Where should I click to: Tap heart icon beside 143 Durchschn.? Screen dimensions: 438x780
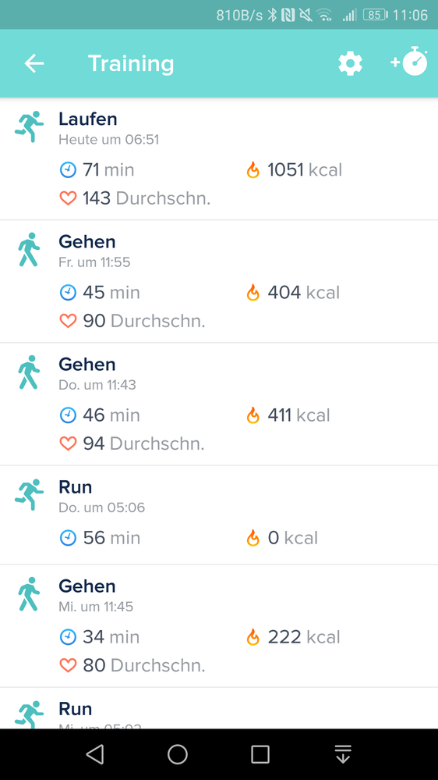click(68, 198)
